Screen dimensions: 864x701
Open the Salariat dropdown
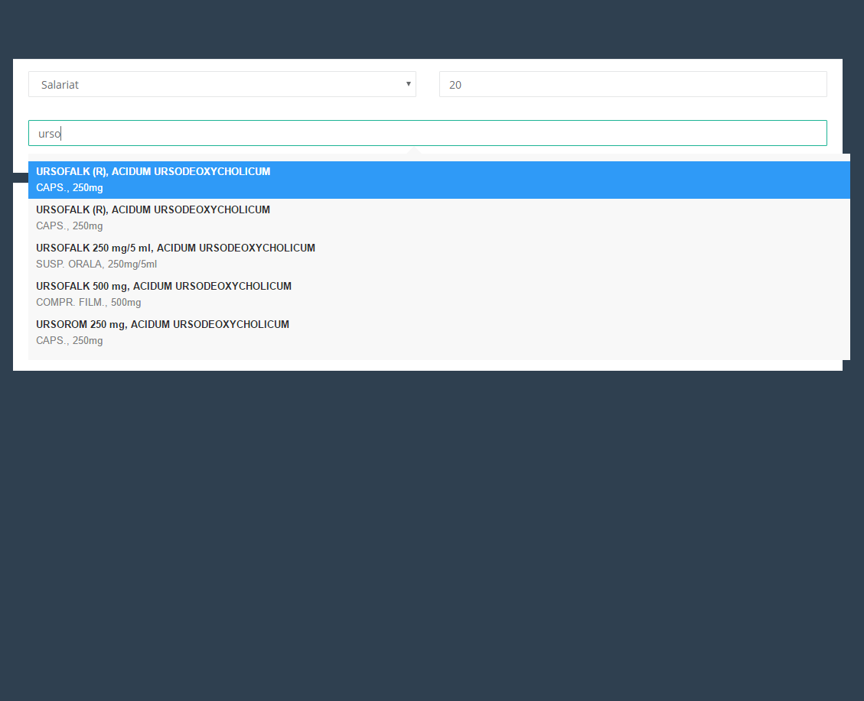point(222,84)
